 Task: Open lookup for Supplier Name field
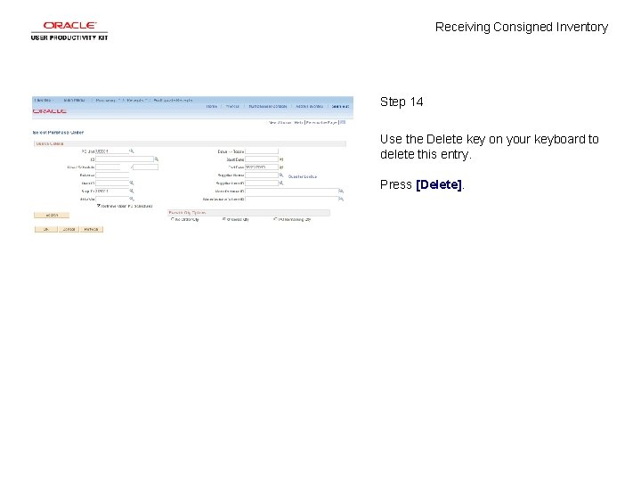pos(281,175)
